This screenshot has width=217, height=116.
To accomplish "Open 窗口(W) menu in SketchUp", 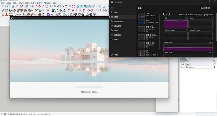I will click(x=39, y=3).
